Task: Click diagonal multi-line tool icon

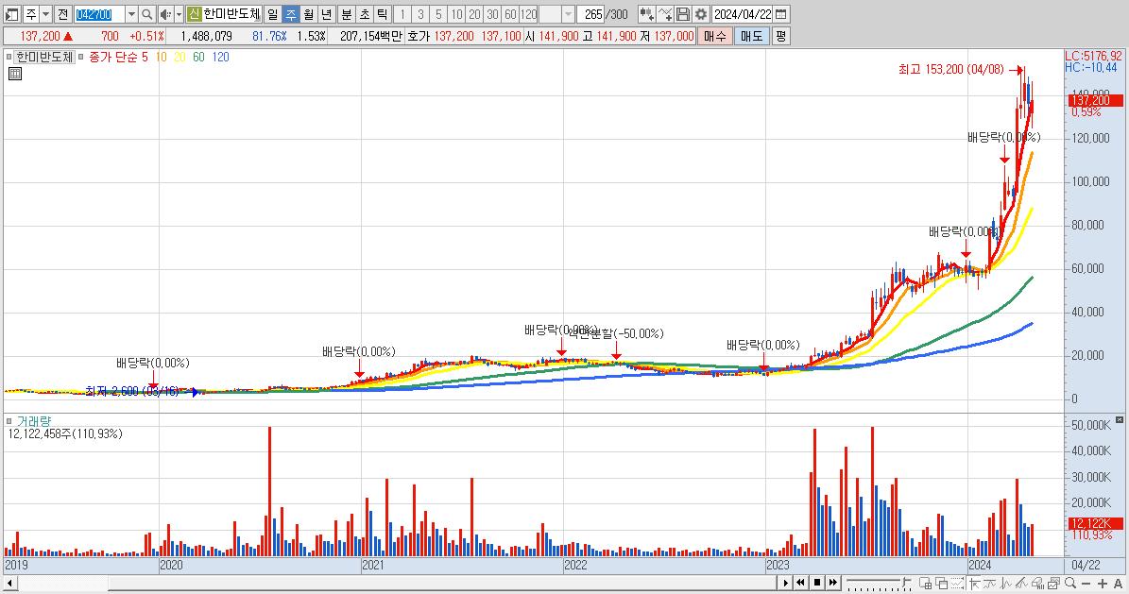Action: coord(1022,584)
